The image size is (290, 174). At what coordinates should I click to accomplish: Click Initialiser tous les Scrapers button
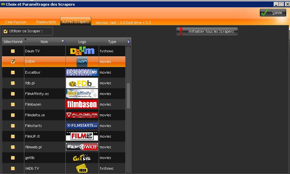[207, 31]
